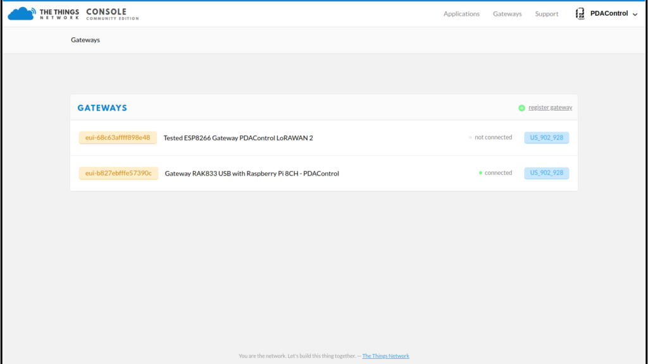Select Gateway RAK833 USB with Raspberry Pi row

click(x=324, y=173)
